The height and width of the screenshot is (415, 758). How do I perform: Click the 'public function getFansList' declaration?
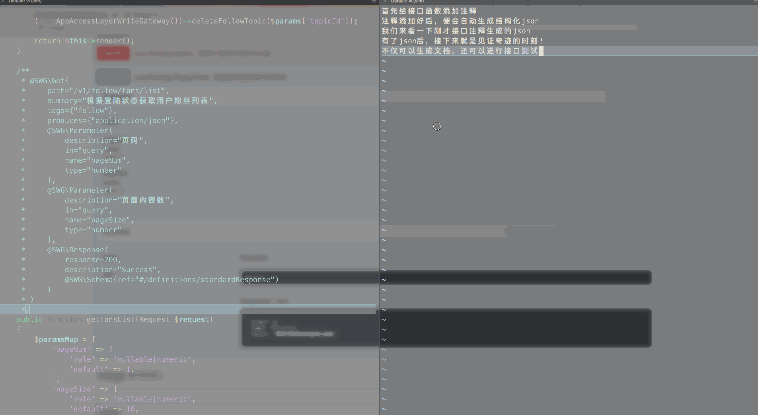[115, 320]
